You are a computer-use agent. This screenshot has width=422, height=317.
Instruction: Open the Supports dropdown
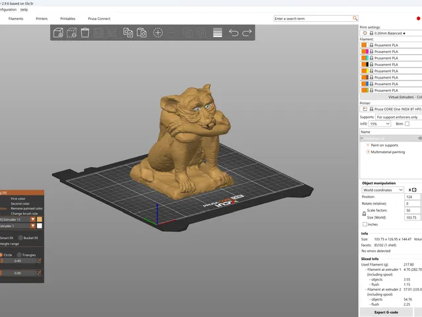point(399,117)
